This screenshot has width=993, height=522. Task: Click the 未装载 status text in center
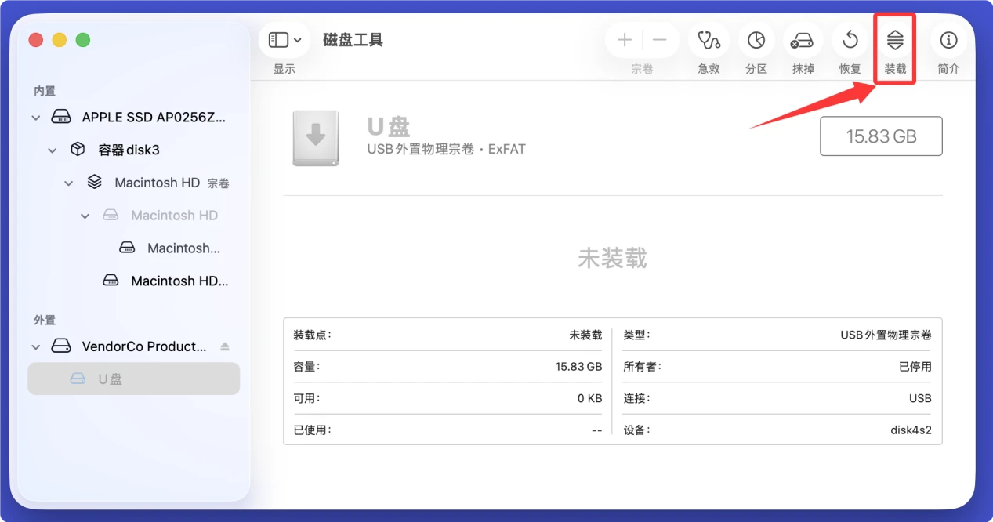[x=612, y=258]
